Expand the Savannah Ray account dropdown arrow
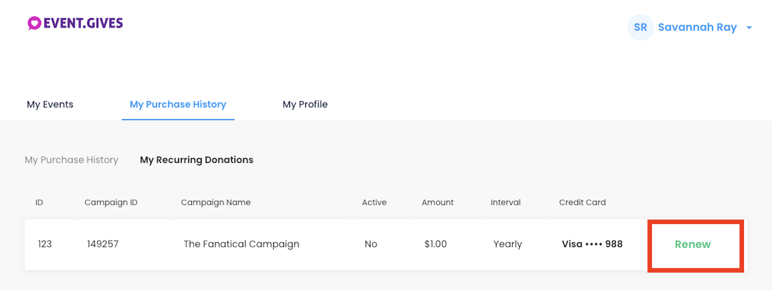Viewport: 772px width, 290px height. pos(749,28)
